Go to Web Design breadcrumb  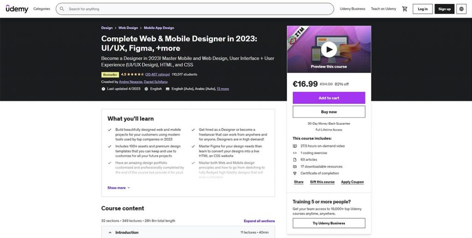pos(128,28)
